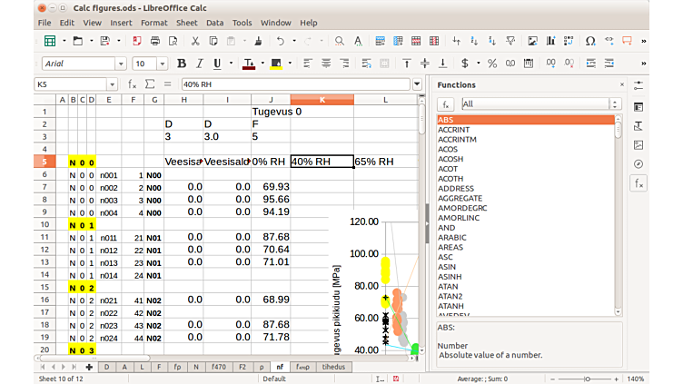Toggle center horizontal alignment

click(326, 64)
